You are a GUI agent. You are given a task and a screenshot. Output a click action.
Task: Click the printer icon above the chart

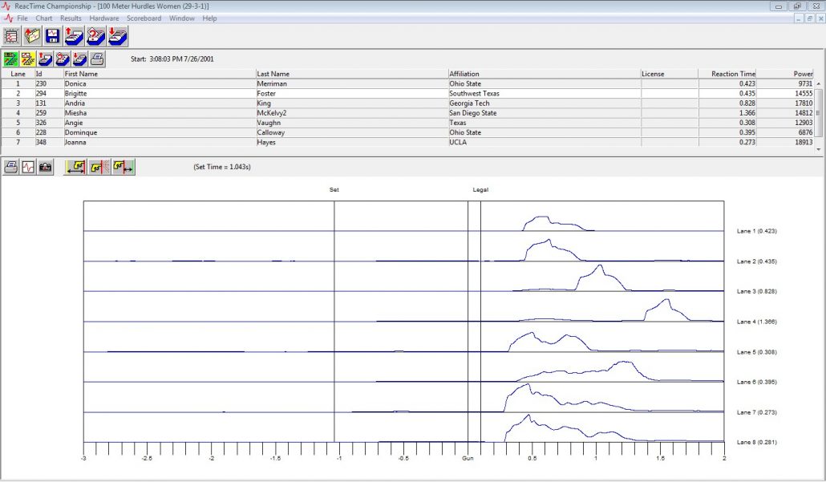pos(11,167)
